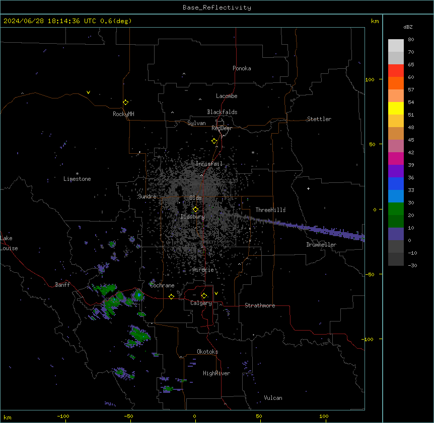Click the Blackfalds label

(222, 112)
